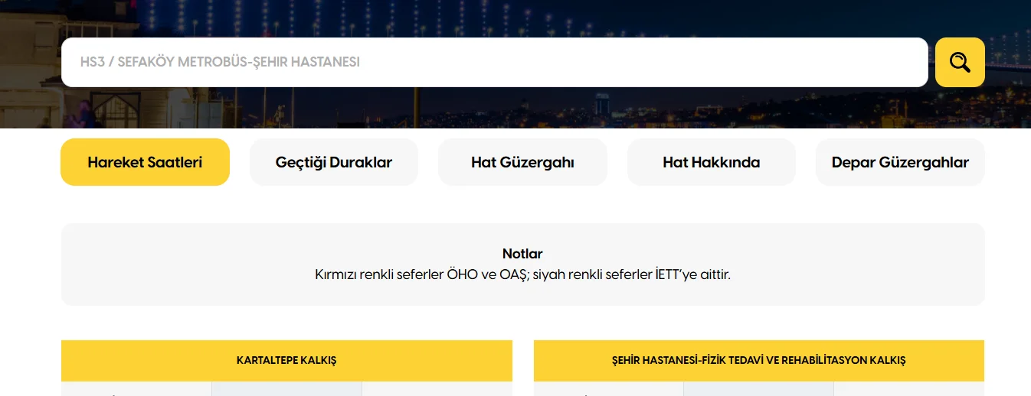Click the Notlar heading

522,254
